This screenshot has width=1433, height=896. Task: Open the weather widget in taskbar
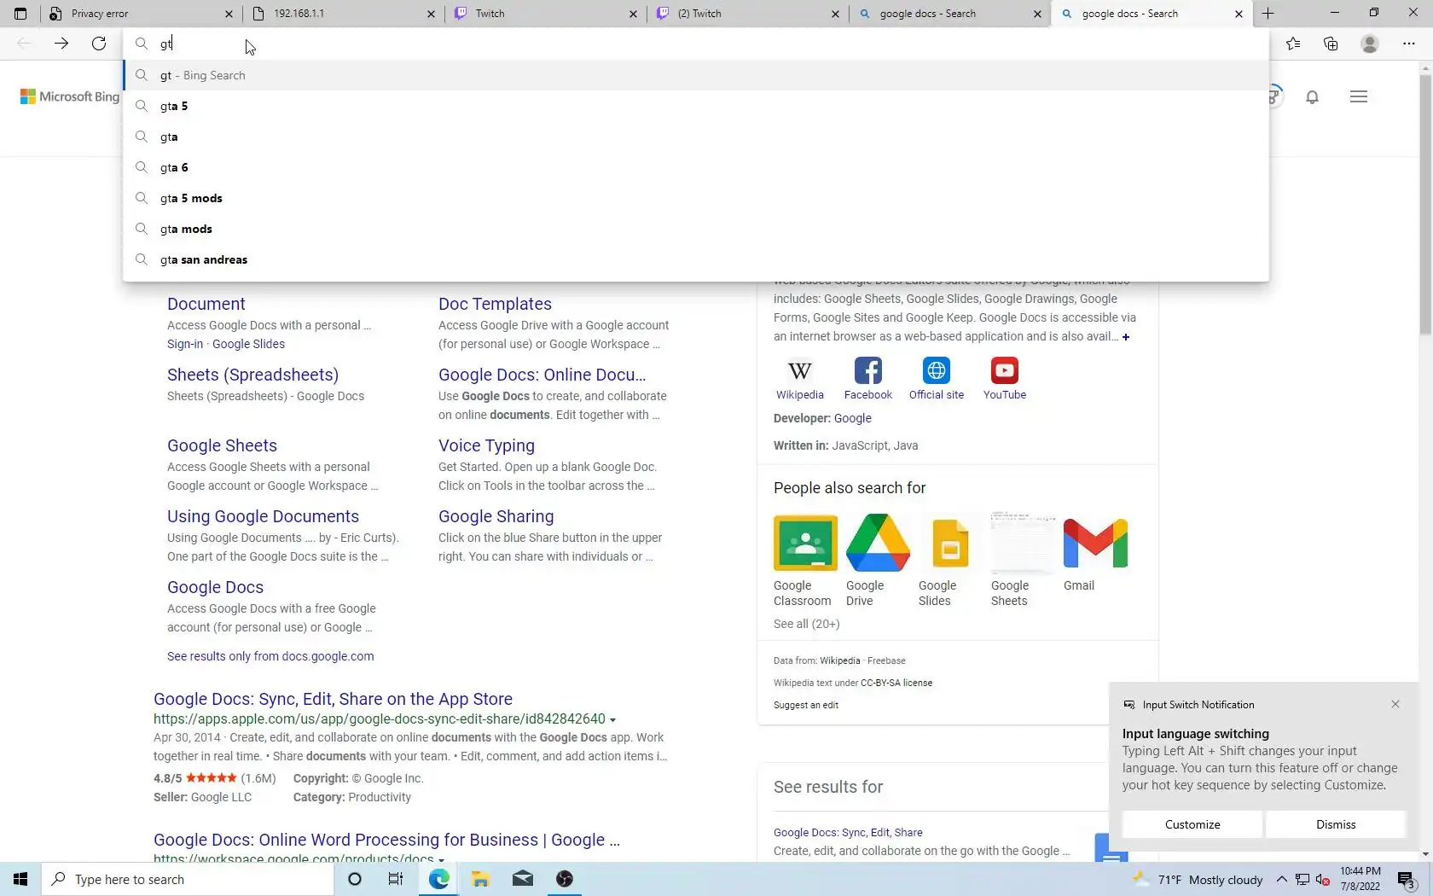coord(1198,880)
